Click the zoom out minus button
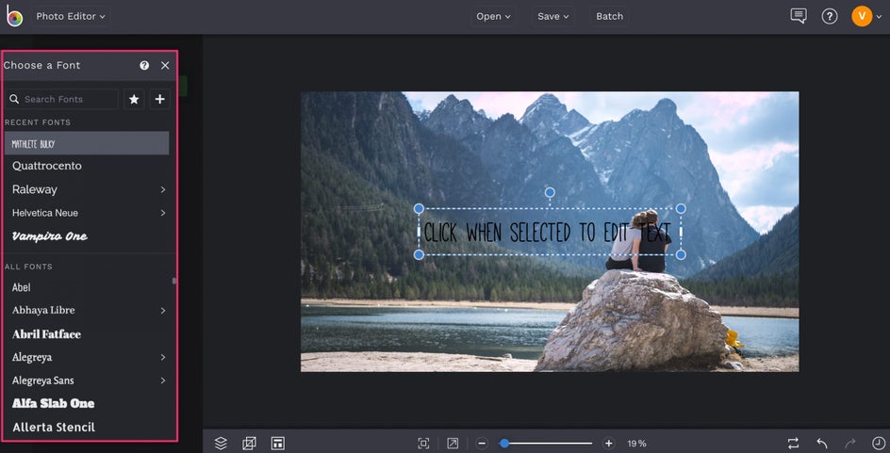 point(481,443)
